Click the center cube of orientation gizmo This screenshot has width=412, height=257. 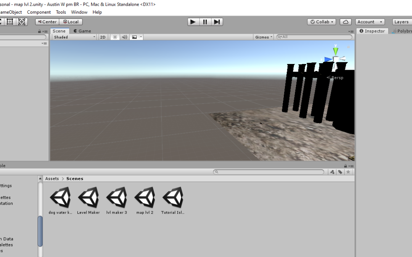click(336, 59)
